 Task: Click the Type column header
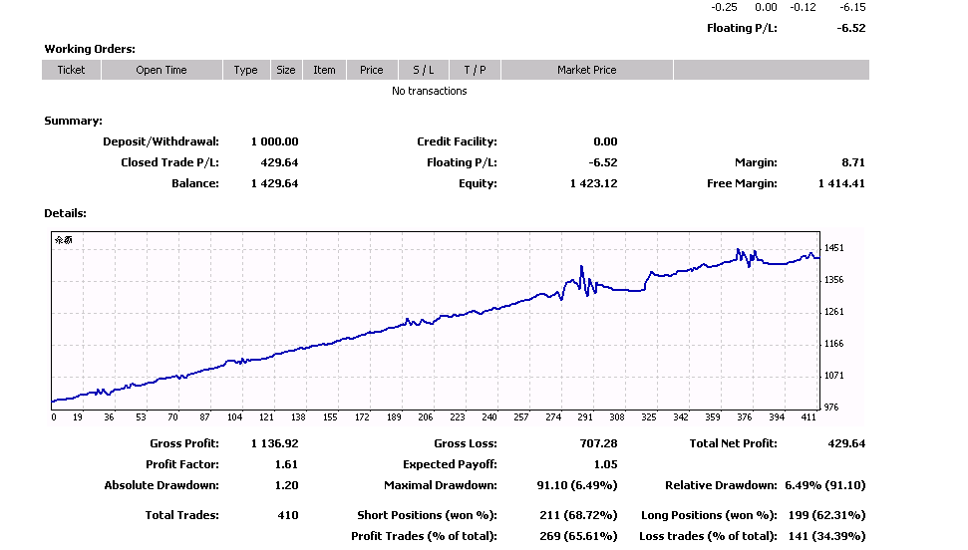[245, 70]
